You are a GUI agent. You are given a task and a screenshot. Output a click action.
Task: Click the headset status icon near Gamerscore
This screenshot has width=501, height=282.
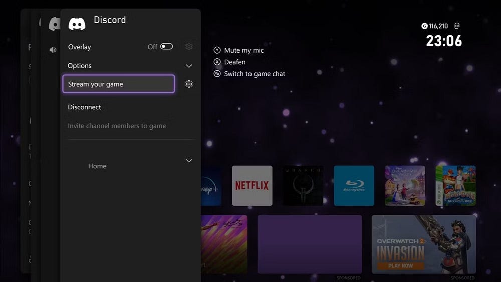457,26
